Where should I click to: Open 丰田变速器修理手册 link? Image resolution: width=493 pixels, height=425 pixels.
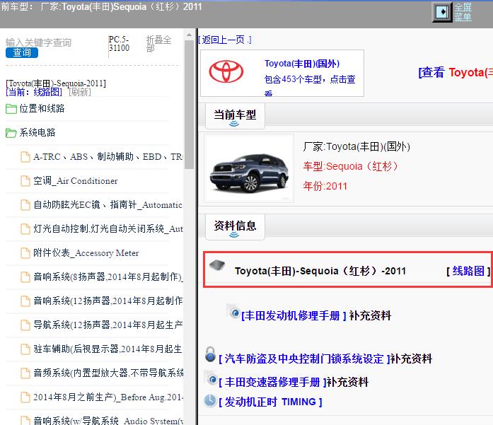coord(273,382)
